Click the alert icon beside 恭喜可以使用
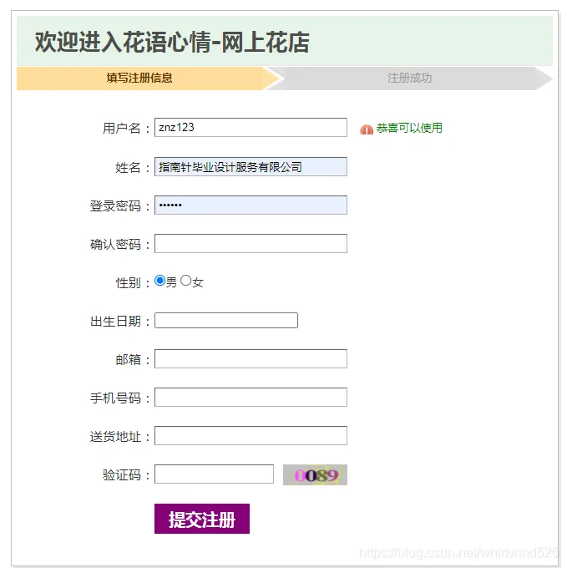This screenshot has width=567, height=568. (366, 129)
